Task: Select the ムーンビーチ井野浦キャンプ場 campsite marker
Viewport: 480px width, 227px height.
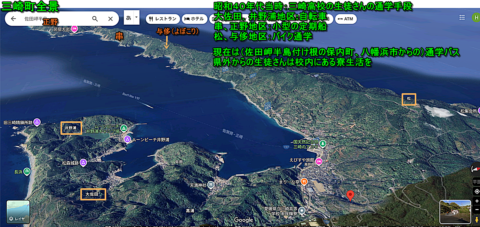Action: coord(124,128)
